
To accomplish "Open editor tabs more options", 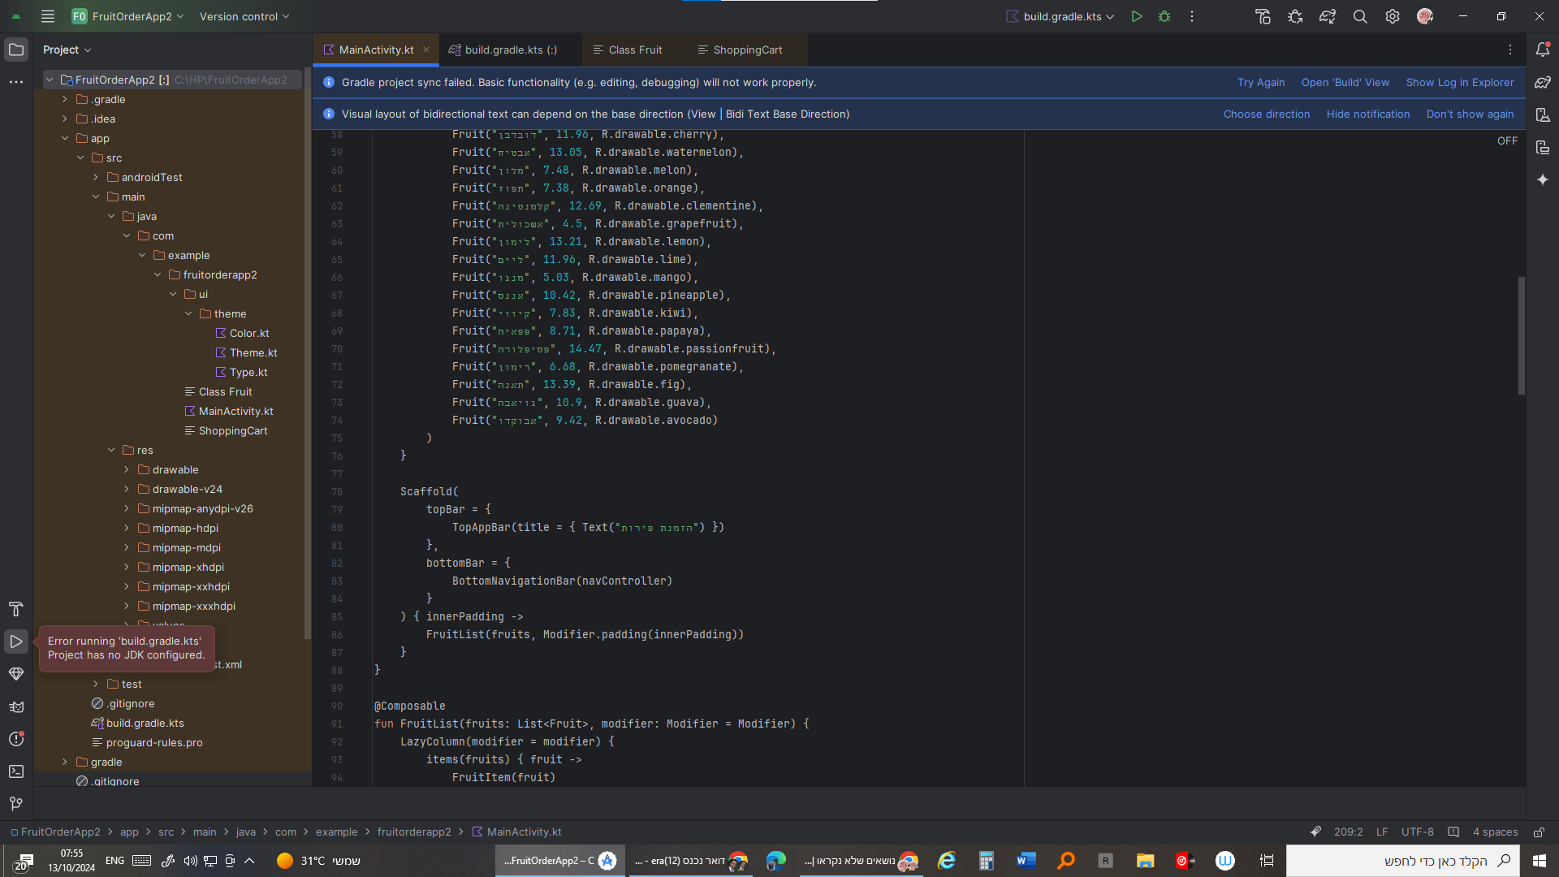I will (1510, 50).
